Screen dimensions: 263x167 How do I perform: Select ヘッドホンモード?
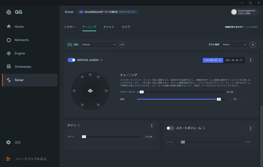point(213,60)
